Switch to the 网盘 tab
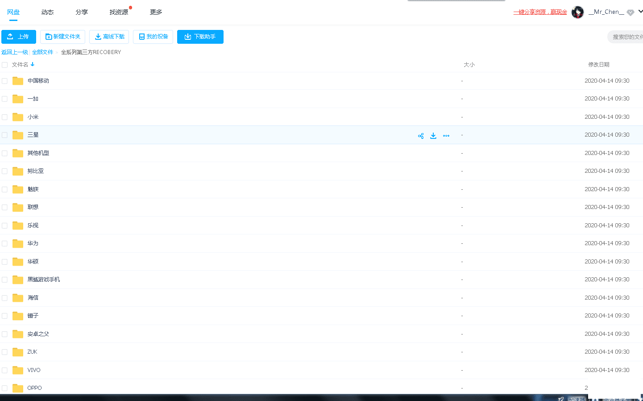 (13, 12)
